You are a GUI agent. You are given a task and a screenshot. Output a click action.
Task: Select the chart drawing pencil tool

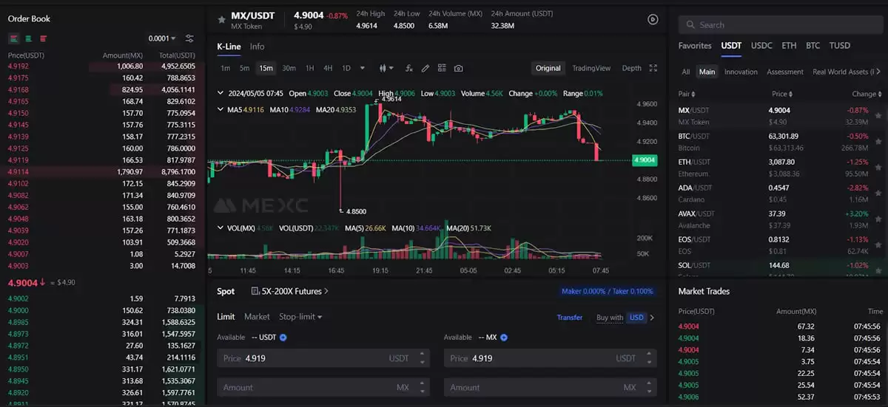[425, 68]
